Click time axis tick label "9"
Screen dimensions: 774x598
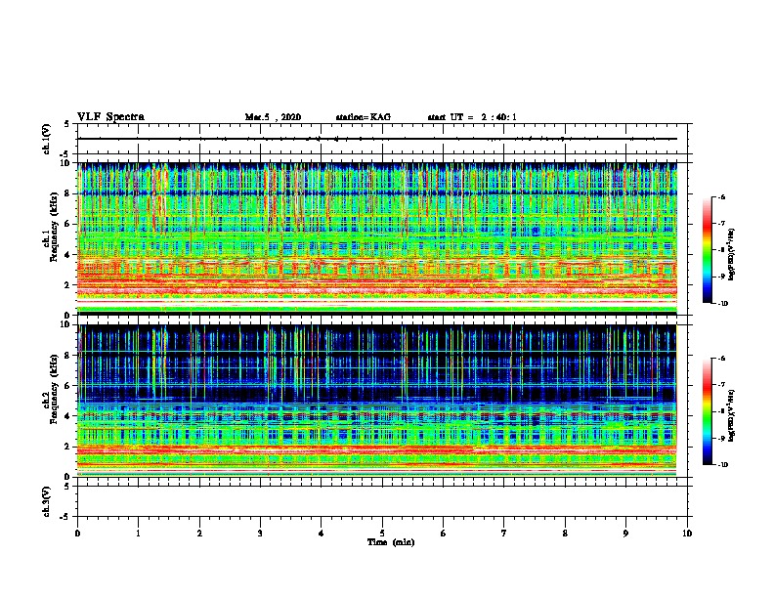point(625,534)
